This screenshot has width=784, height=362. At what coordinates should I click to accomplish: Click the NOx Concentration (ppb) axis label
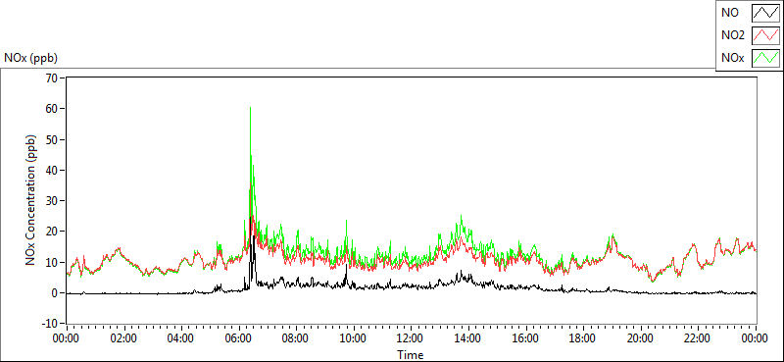click(31, 199)
